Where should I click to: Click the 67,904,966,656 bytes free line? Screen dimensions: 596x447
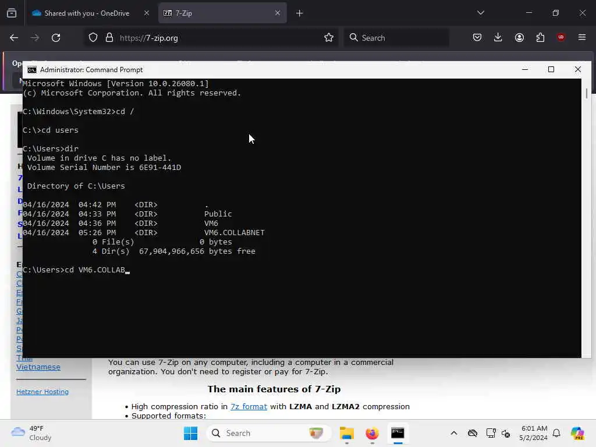[173, 251]
